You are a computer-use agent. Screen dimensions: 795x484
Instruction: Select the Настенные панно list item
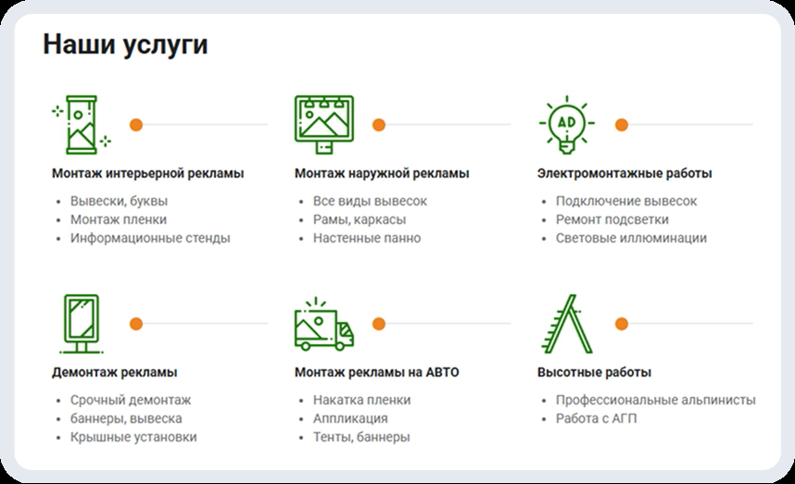[367, 238]
